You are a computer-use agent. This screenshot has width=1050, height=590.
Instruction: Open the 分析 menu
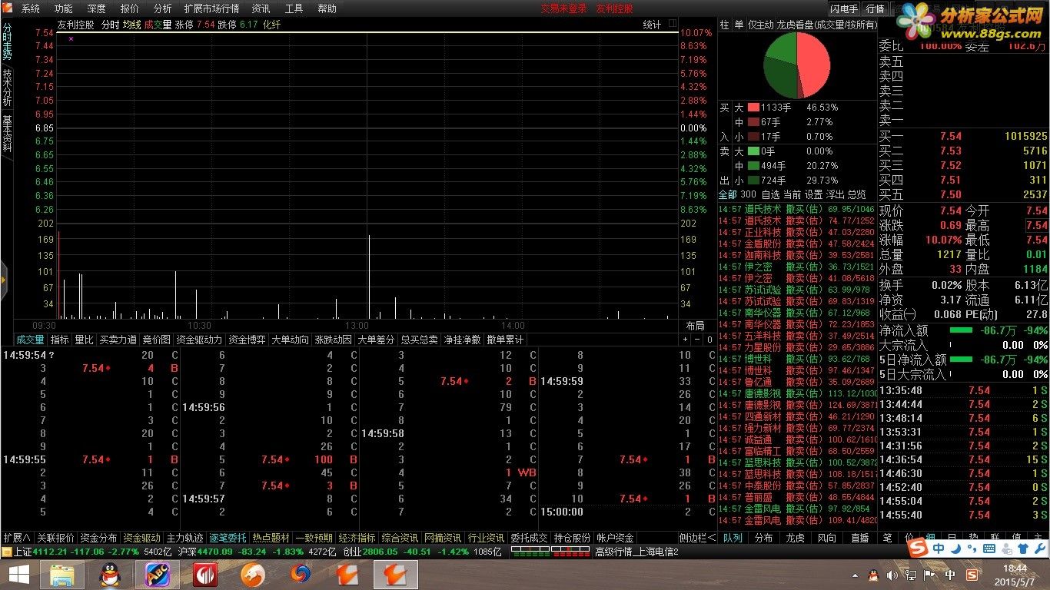pyautogui.click(x=163, y=8)
